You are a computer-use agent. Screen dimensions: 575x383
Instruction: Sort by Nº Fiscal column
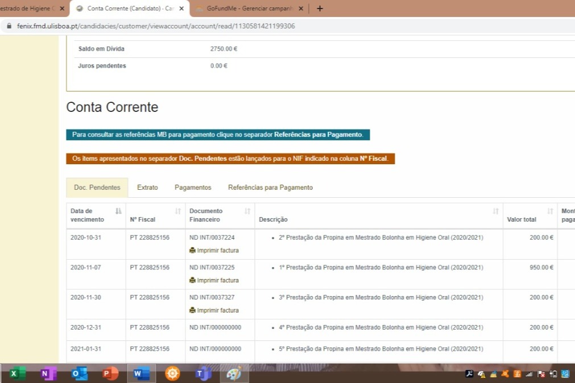tap(178, 211)
